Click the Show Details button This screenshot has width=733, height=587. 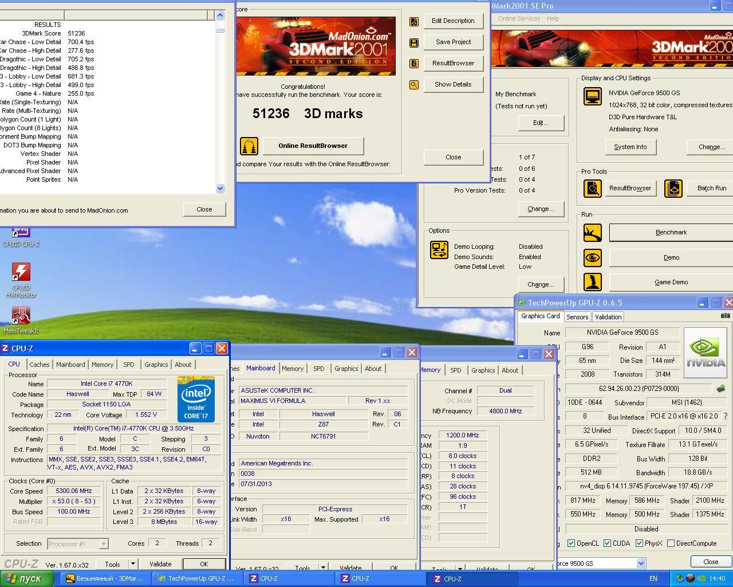pyautogui.click(x=453, y=84)
